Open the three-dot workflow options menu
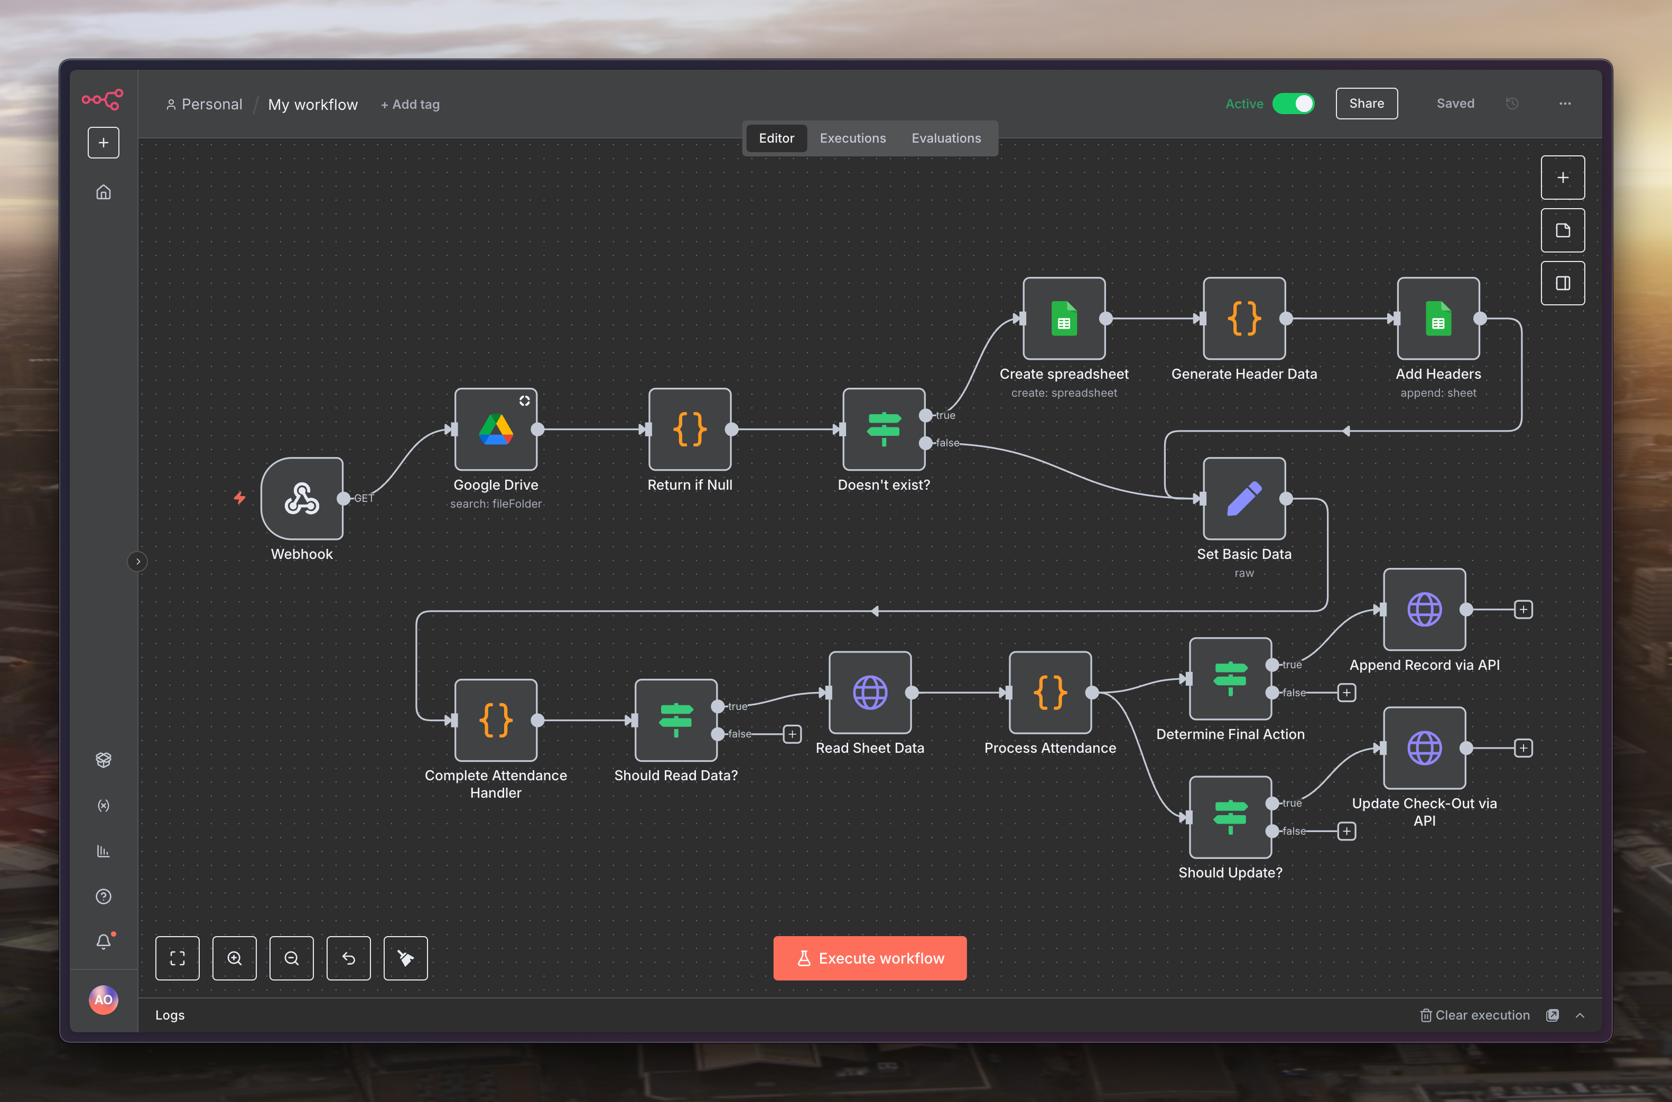This screenshot has height=1102, width=1672. pyautogui.click(x=1565, y=104)
